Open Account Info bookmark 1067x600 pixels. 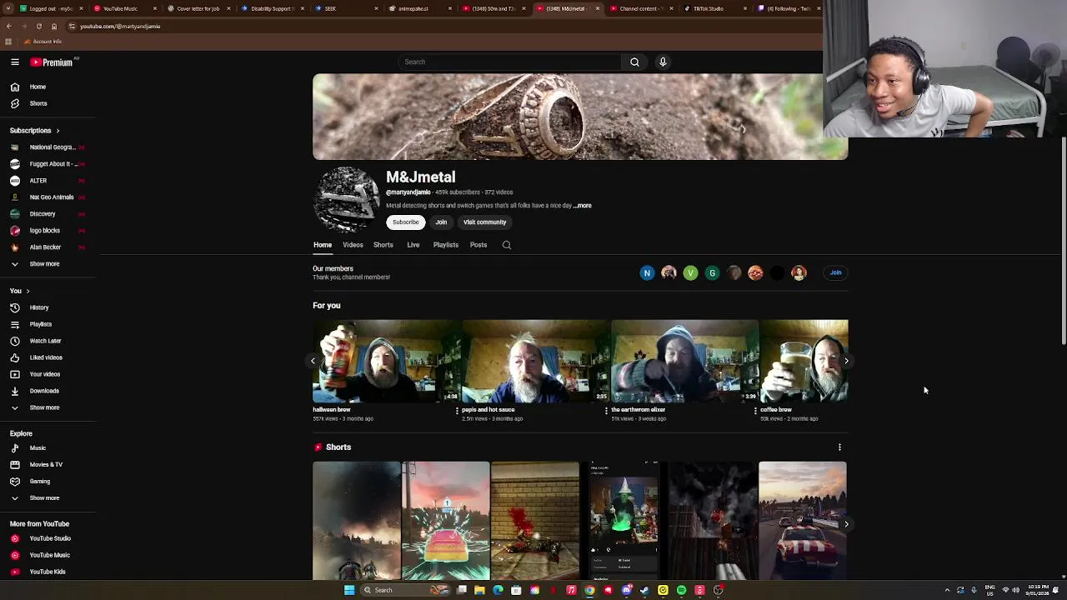(x=43, y=42)
